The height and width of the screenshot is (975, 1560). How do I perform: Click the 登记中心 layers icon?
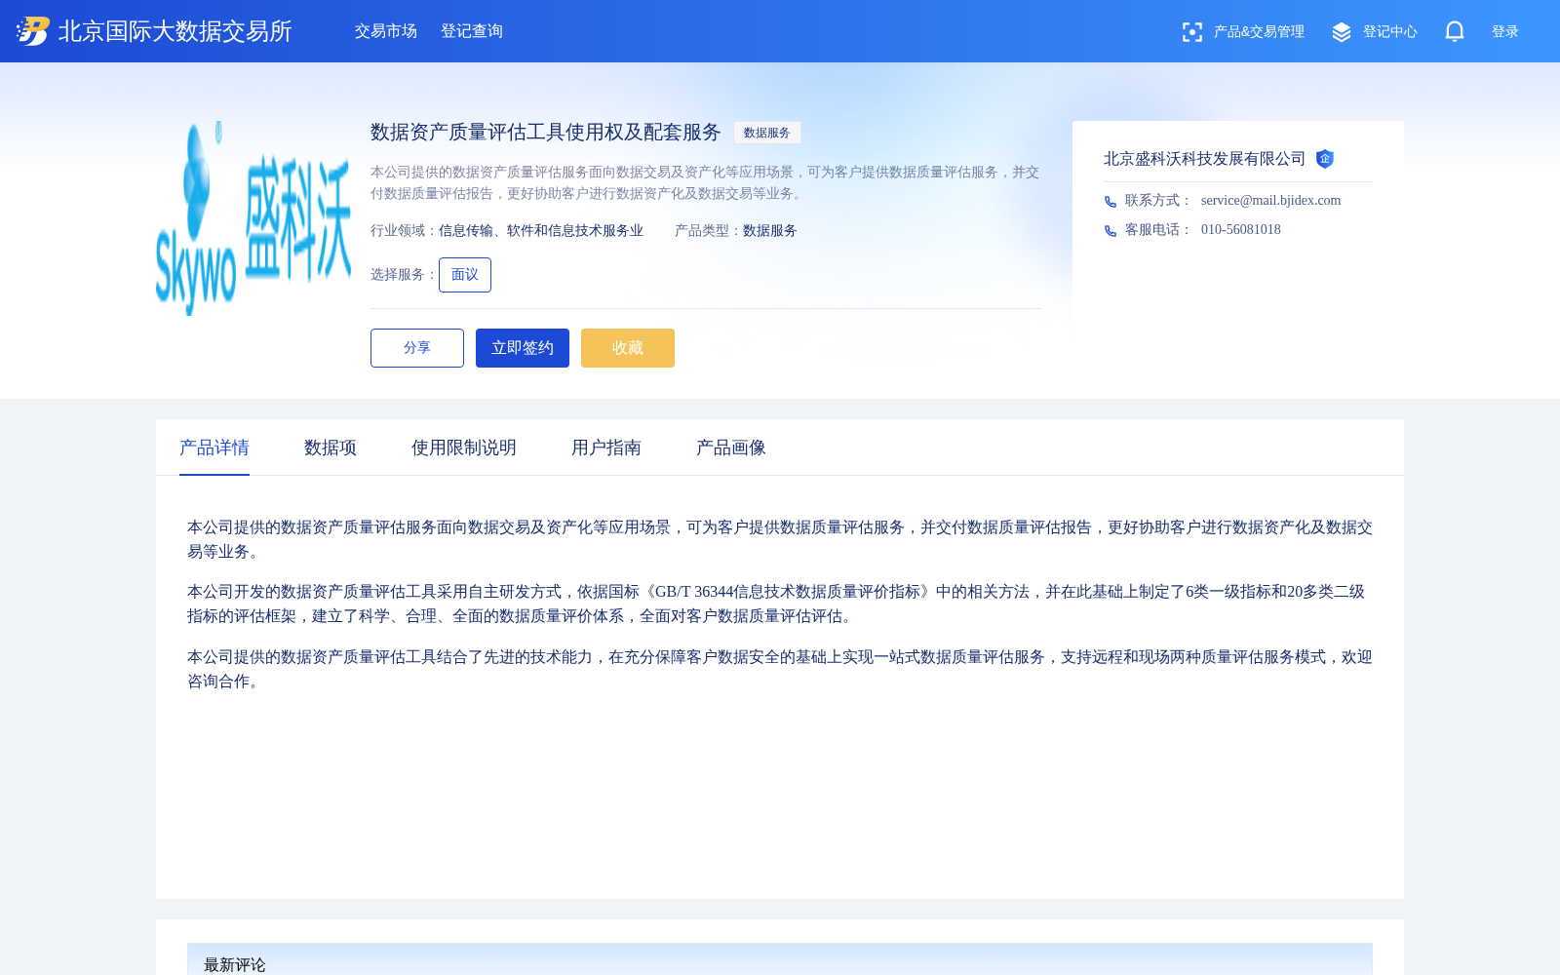point(1342,32)
